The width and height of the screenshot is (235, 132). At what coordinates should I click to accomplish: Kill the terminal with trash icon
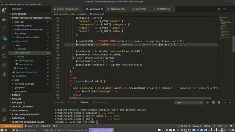(x=219, y=103)
